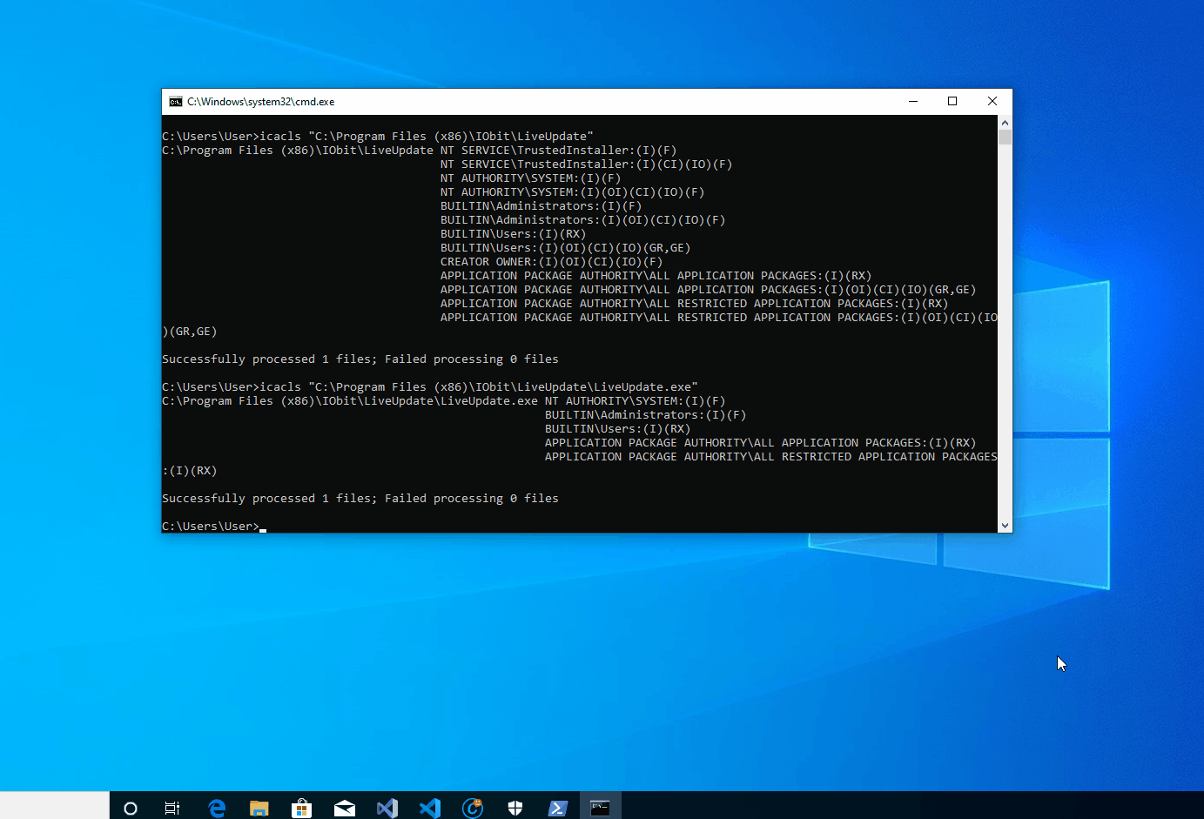Viewport: 1204px width, 819px height.
Task: Click the line BUILTIN\Administrators:(I)(OI)(CI)(IO)(F)
Action: [582, 220]
